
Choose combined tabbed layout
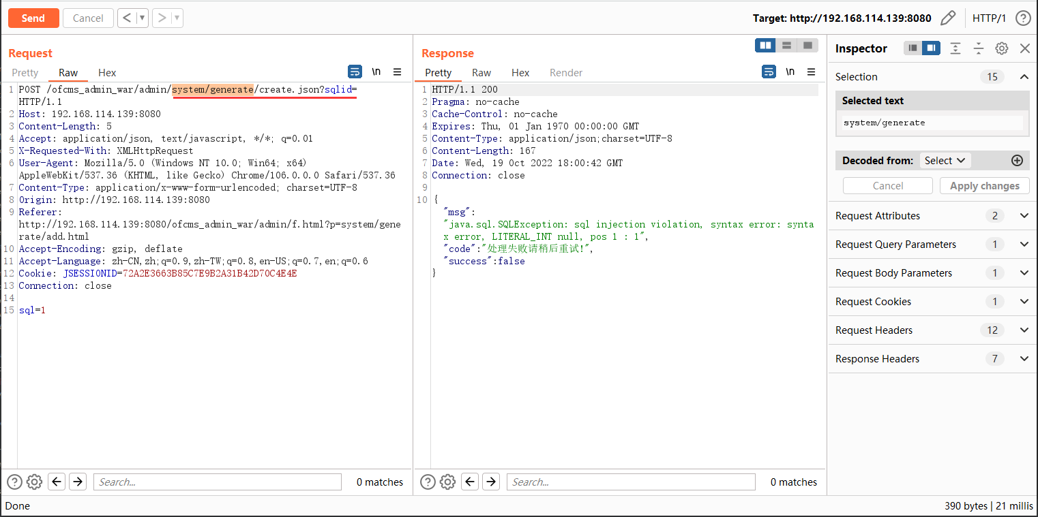pos(807,45)
